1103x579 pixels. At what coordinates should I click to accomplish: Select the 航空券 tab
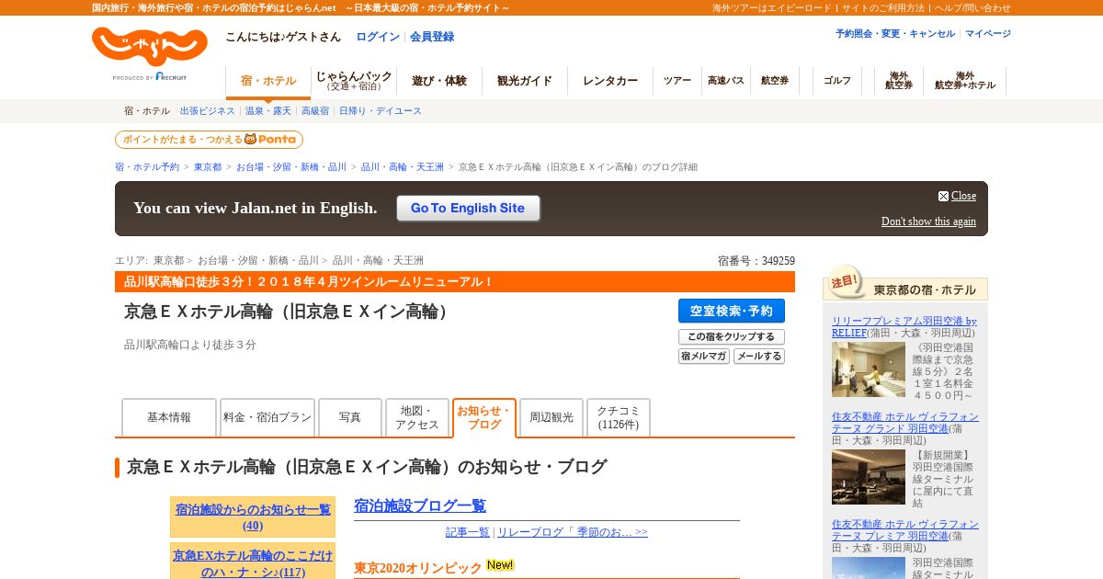[775, 81]
